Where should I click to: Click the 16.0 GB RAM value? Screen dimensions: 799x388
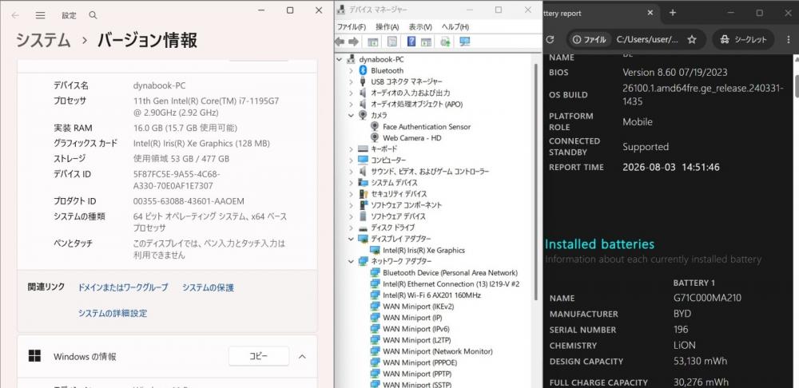coord(185,128)
